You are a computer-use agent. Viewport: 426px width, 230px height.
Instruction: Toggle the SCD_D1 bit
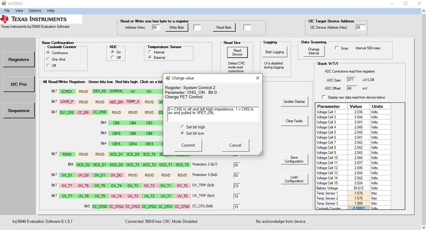116,154
